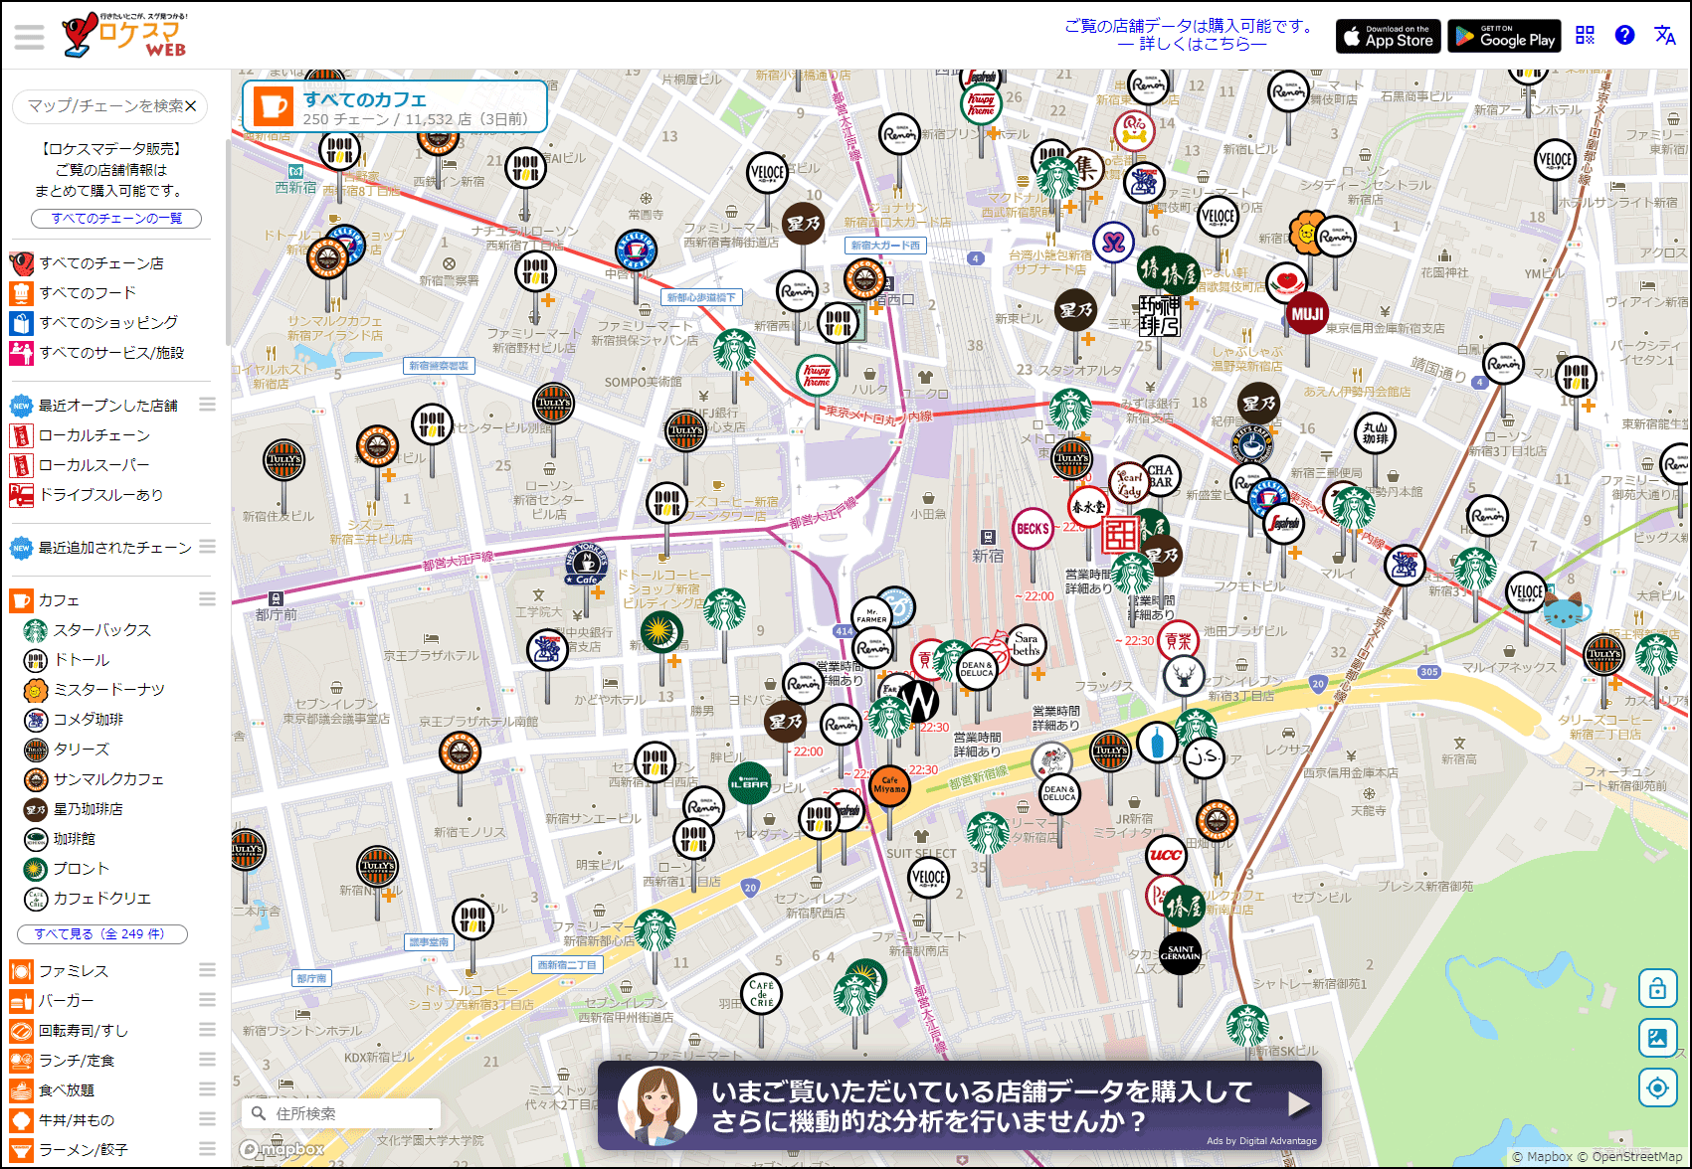Center map with current location icon
This screenshot has height=1169, width=1692.
click(1657, 1087)
